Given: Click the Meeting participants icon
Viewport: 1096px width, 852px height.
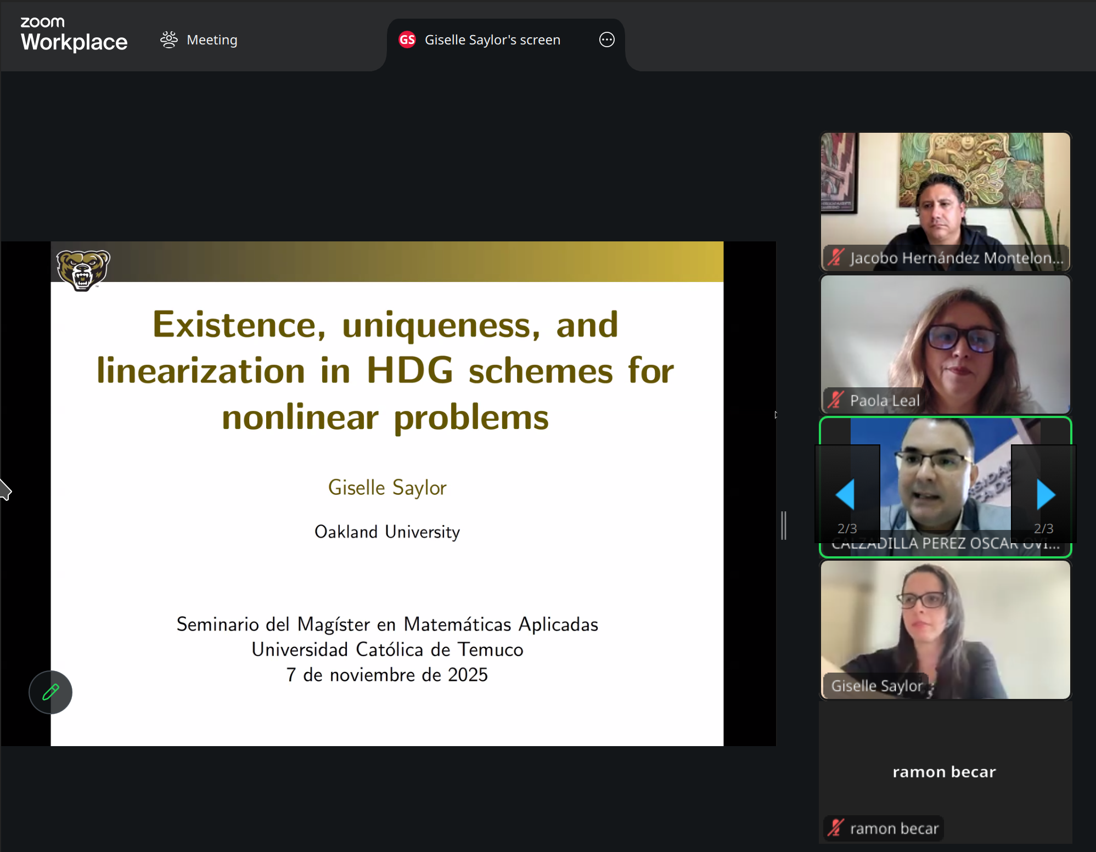Looking at the screenshot, I should (x=169, y=40).
